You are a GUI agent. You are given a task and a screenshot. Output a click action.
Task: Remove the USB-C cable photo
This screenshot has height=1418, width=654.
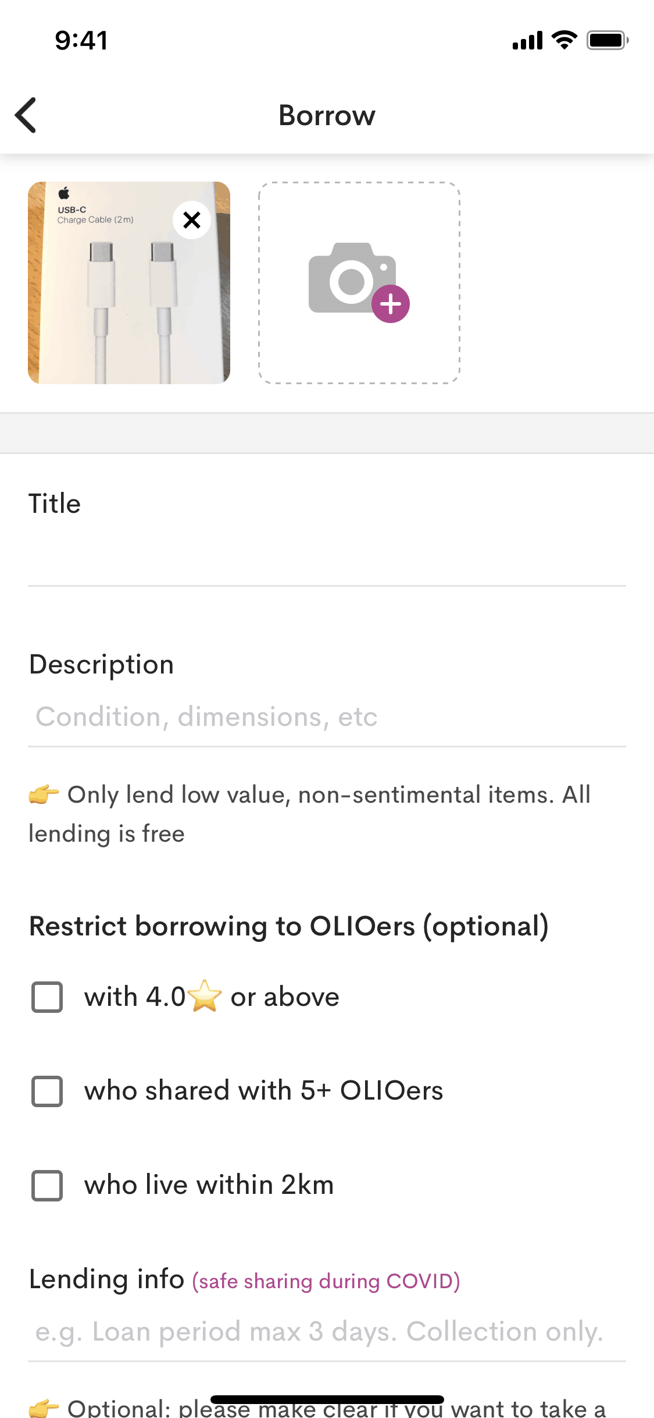pos(192,220)
